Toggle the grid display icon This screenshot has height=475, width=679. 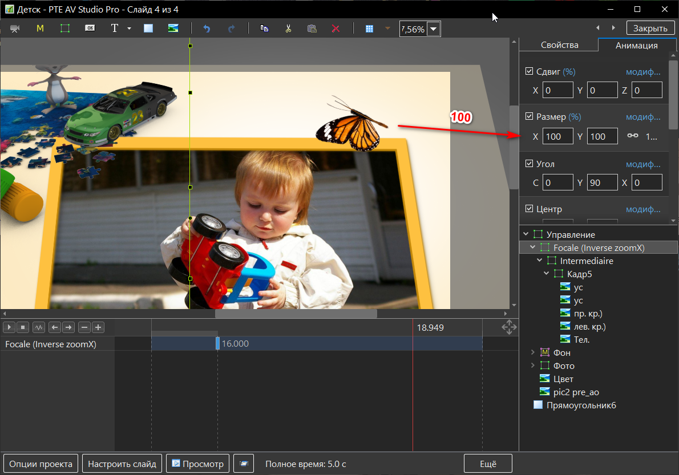pos(370,29)
